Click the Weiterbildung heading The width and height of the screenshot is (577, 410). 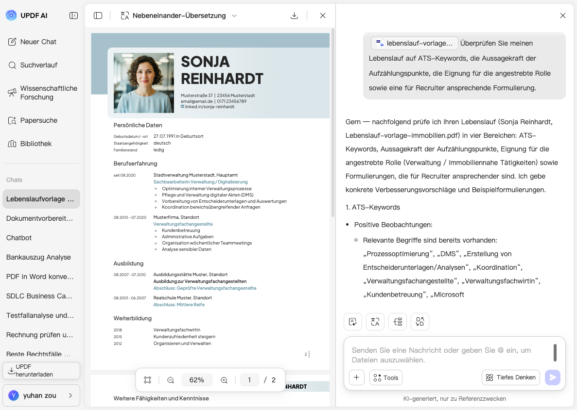[x=133, y=318]
